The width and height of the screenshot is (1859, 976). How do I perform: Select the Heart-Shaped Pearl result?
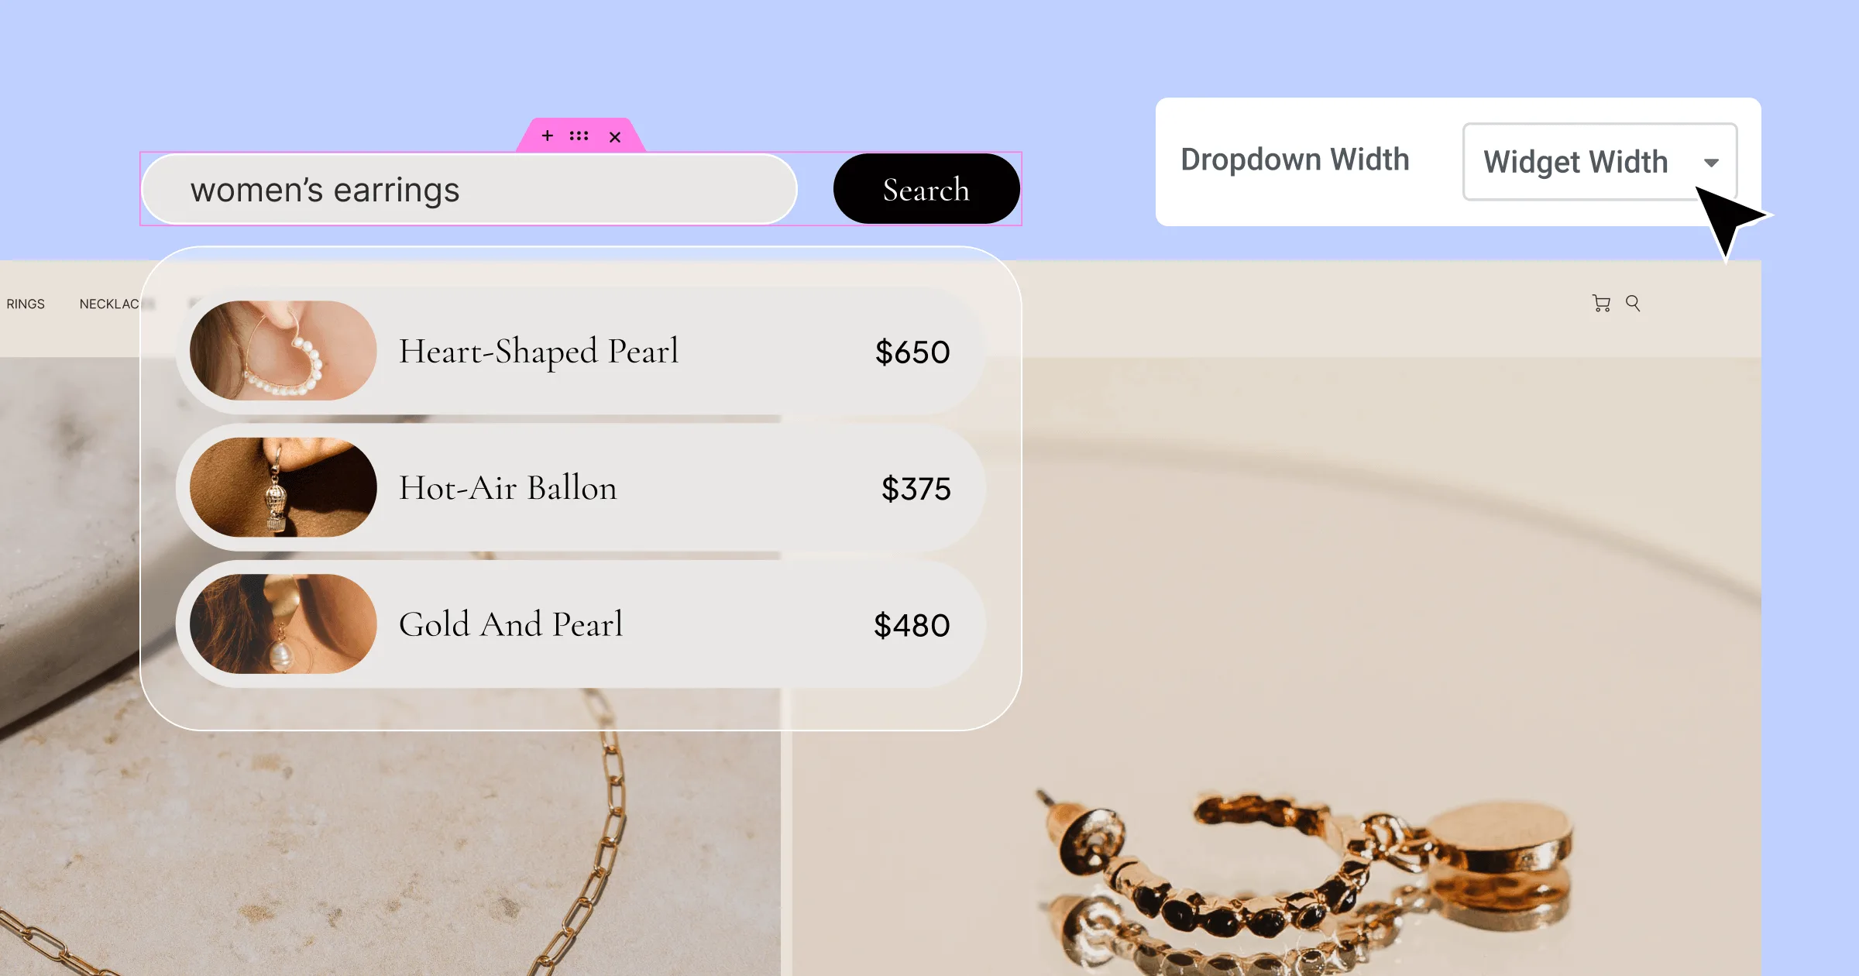tap(581, 351)
